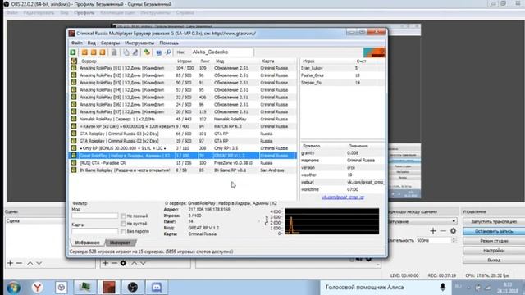Click the Мод filter input field
Image resolution: width=525 pixels, height=295 pixels.
point(95,216)
